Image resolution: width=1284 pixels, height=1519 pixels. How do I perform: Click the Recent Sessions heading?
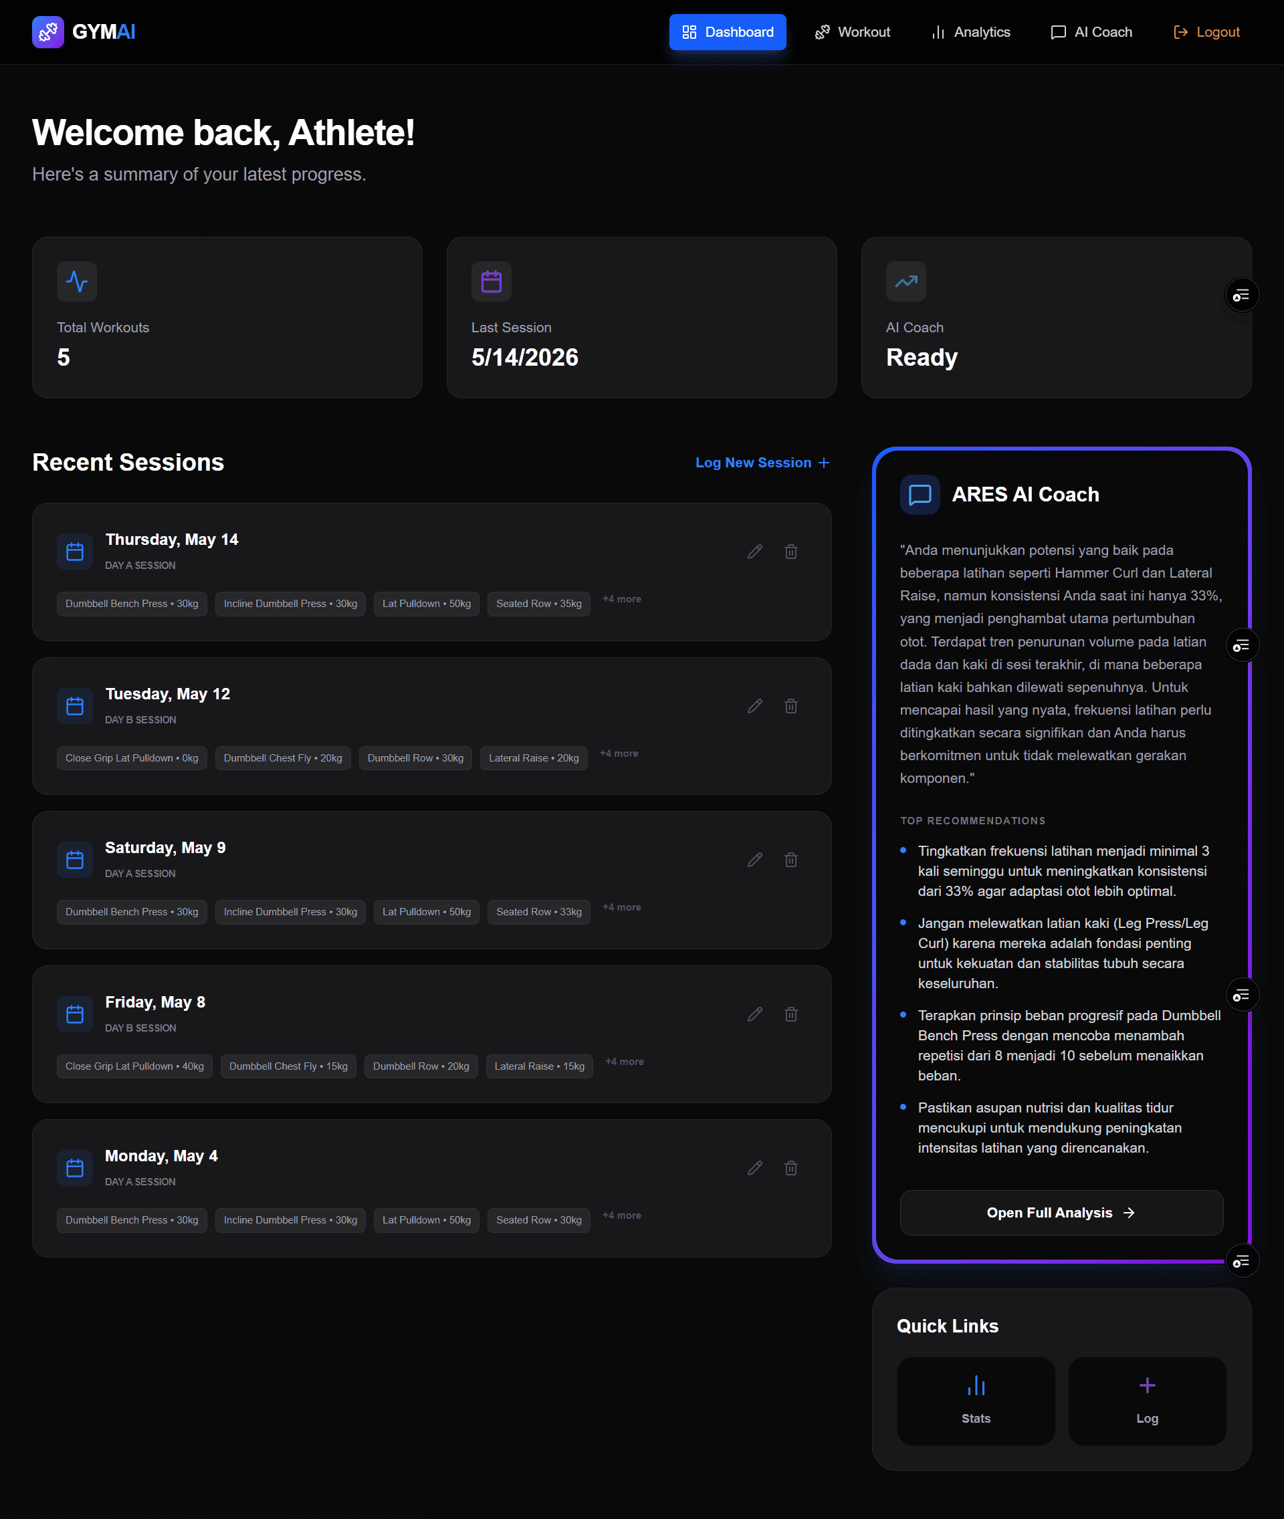pos(128,462)
